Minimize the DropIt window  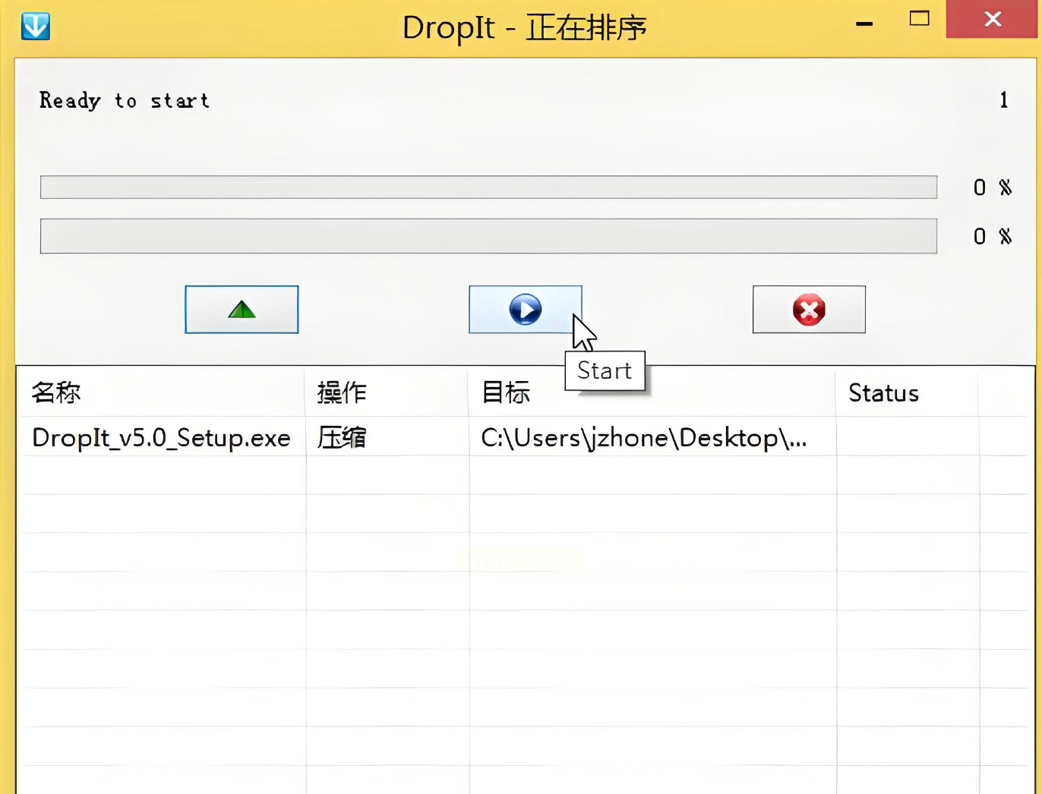pyautogui.click(x=864, y=23)
